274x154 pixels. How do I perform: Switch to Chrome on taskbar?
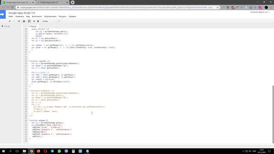click(31, 151)
